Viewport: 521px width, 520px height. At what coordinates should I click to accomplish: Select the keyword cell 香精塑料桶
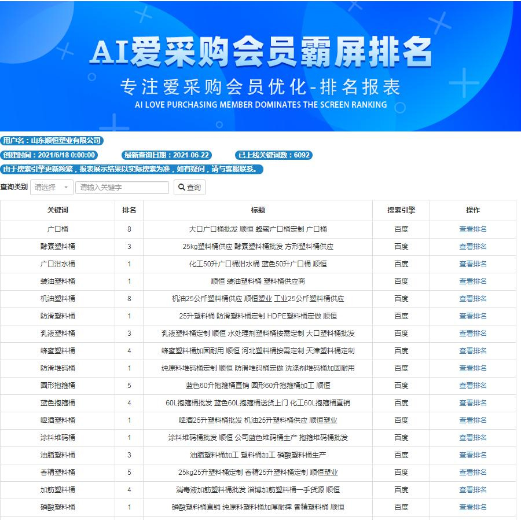(x=57, y=473)
